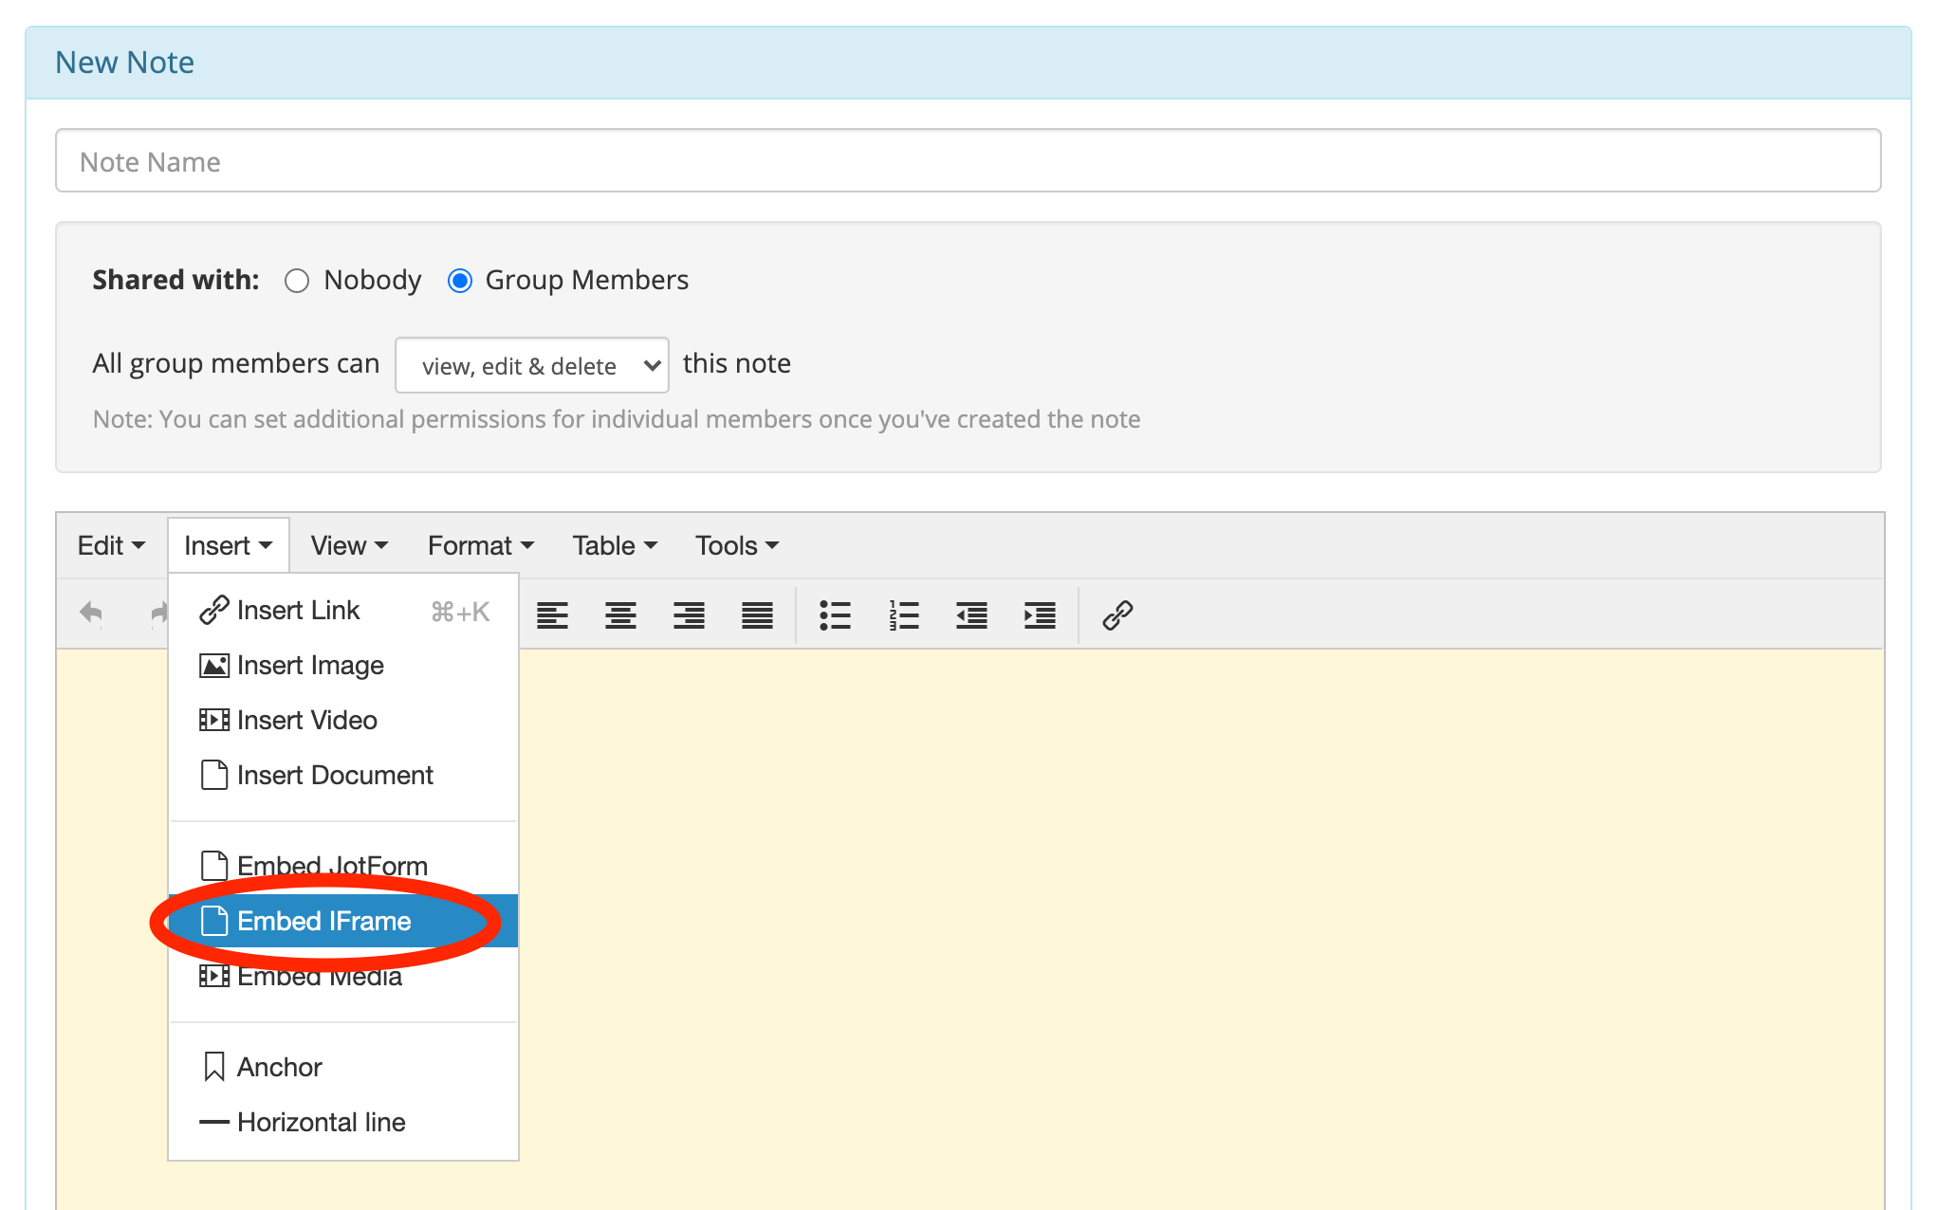Select the Nobody radio button
This screenshot has width=1937, height=1210.
pyautogui.click(x=297, y=281)
